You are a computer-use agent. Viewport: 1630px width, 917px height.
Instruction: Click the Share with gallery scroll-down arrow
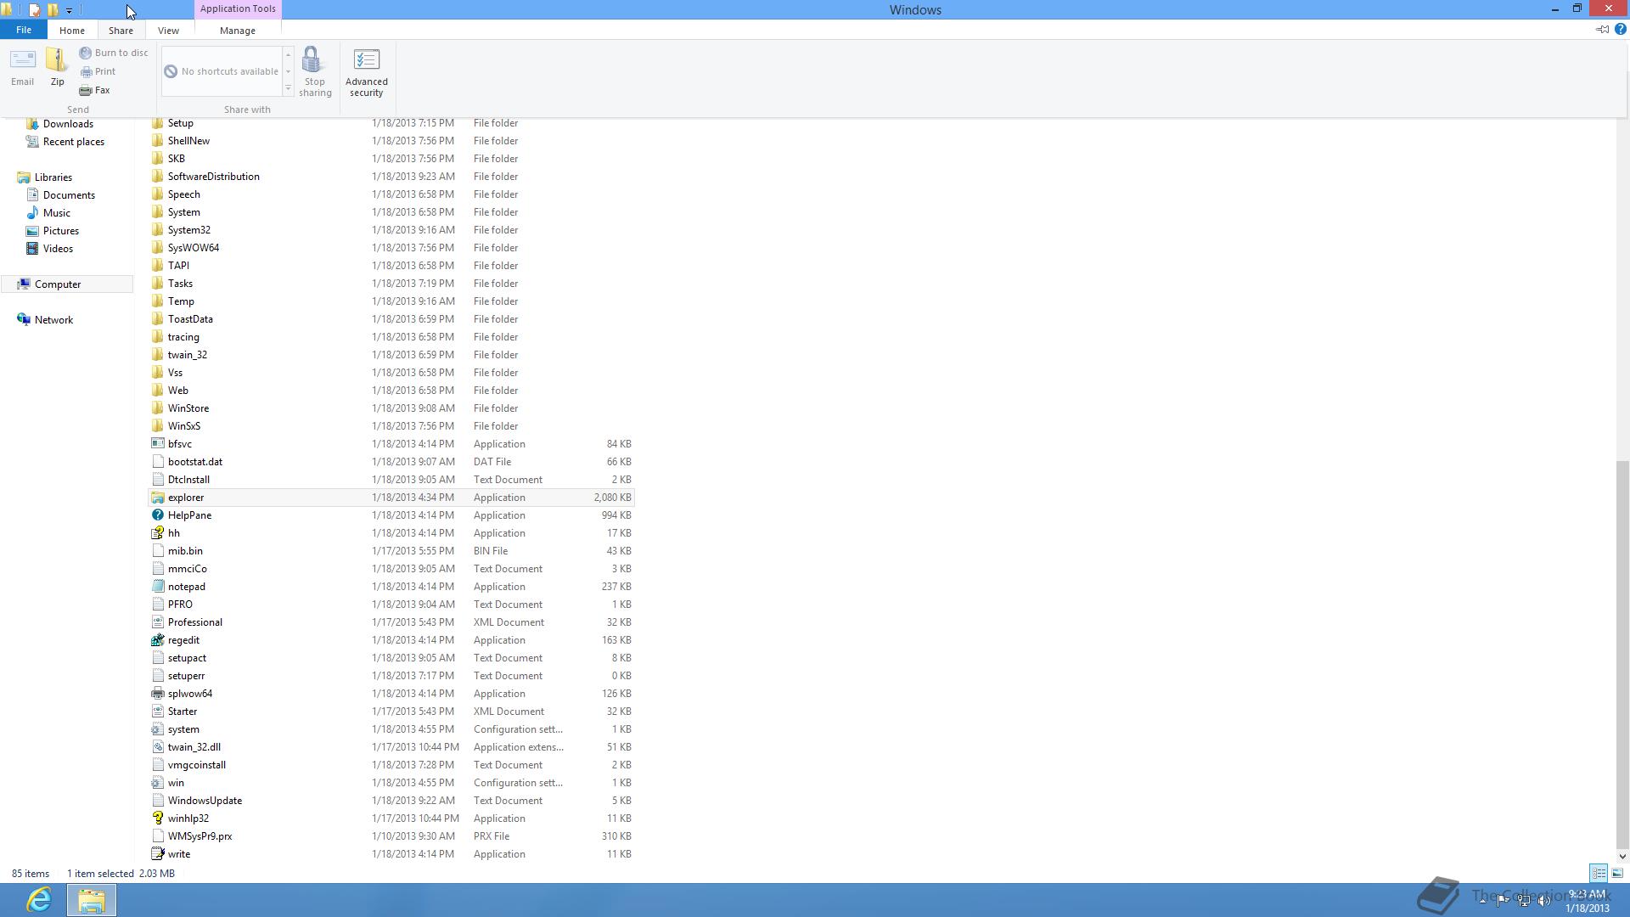tap(288, 71)
